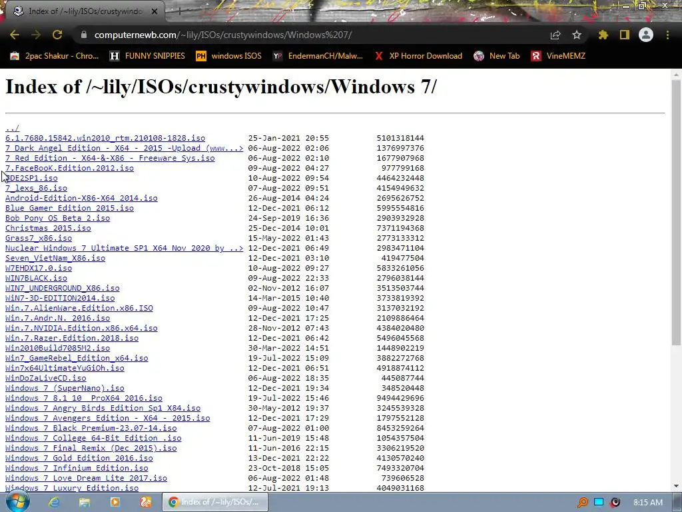The image size is (682, 512).
Task: Open Blue Gamer Edition 2015.iso link
Action: tap(69, 208)
